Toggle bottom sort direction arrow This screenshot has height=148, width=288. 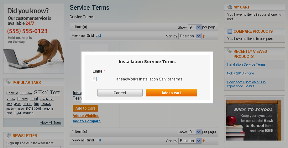tap(203, 141)
